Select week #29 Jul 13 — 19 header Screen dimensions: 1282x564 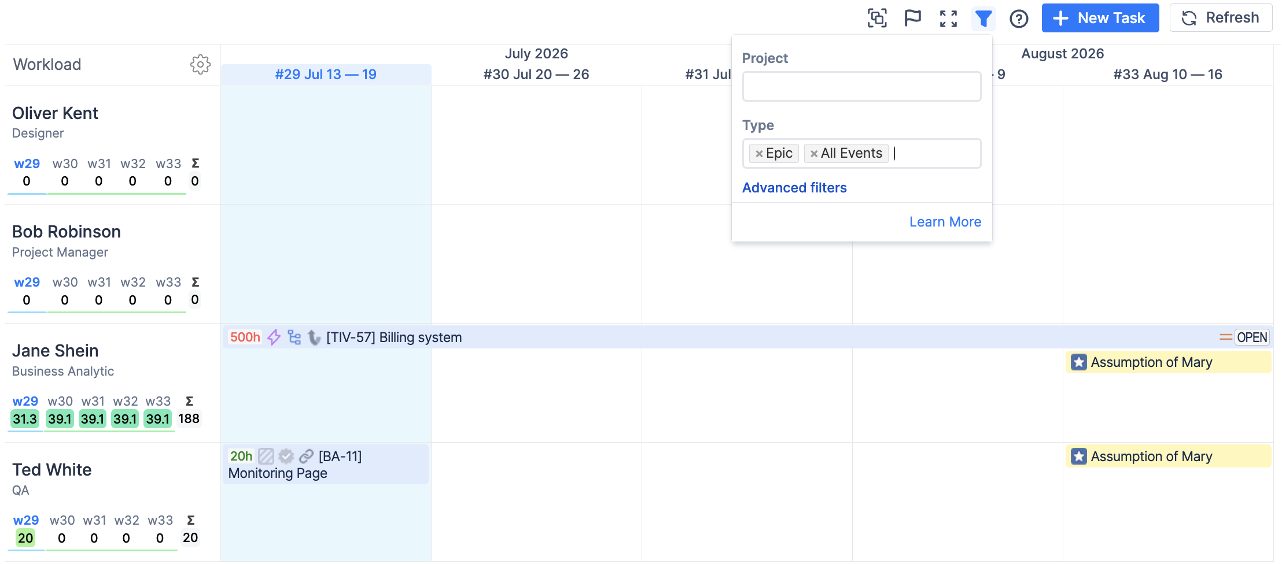(326, 75)
